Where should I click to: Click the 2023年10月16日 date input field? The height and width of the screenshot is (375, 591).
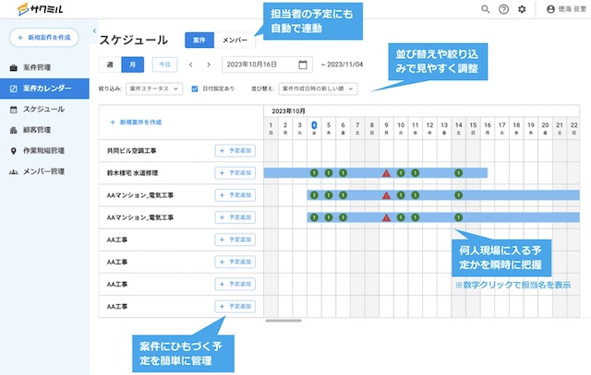pos(259,64)
